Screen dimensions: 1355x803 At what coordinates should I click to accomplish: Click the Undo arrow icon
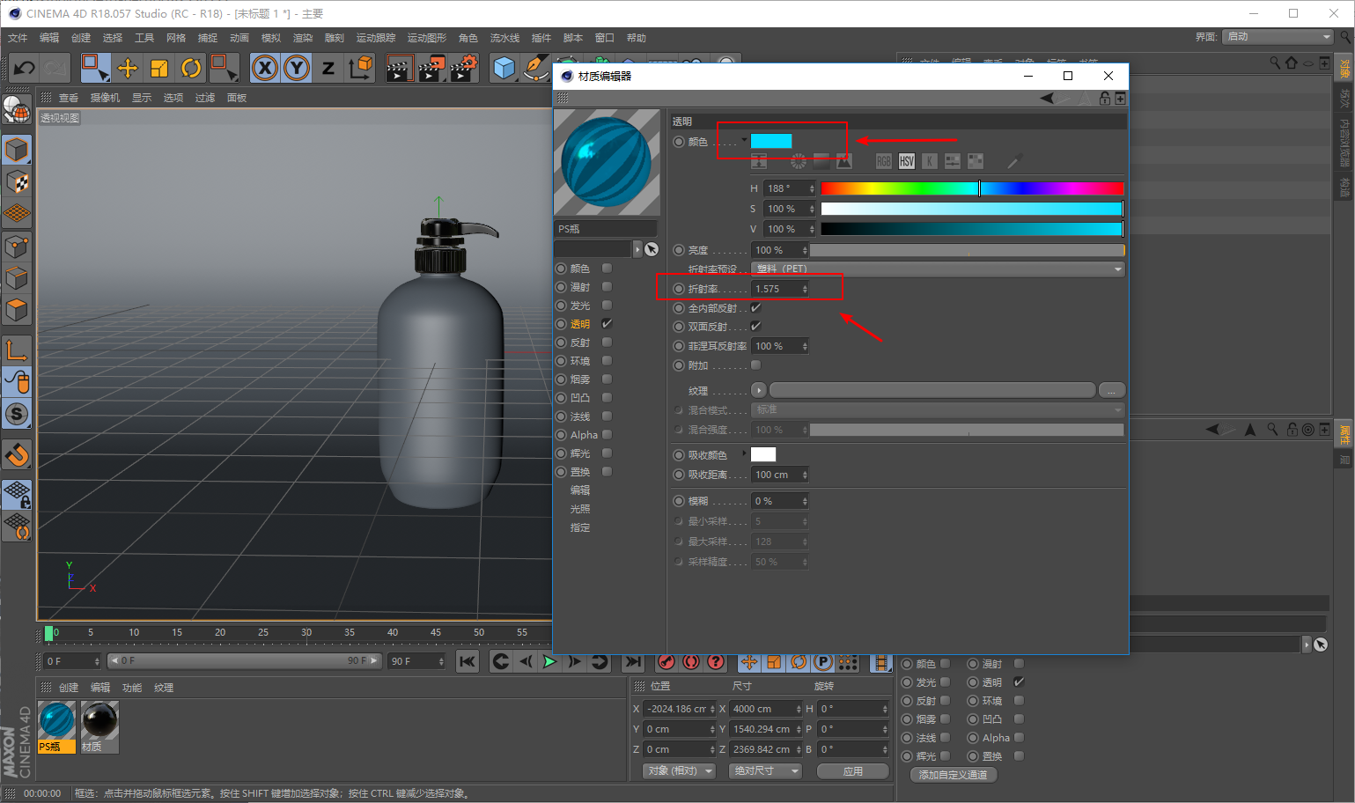(25, 68)
